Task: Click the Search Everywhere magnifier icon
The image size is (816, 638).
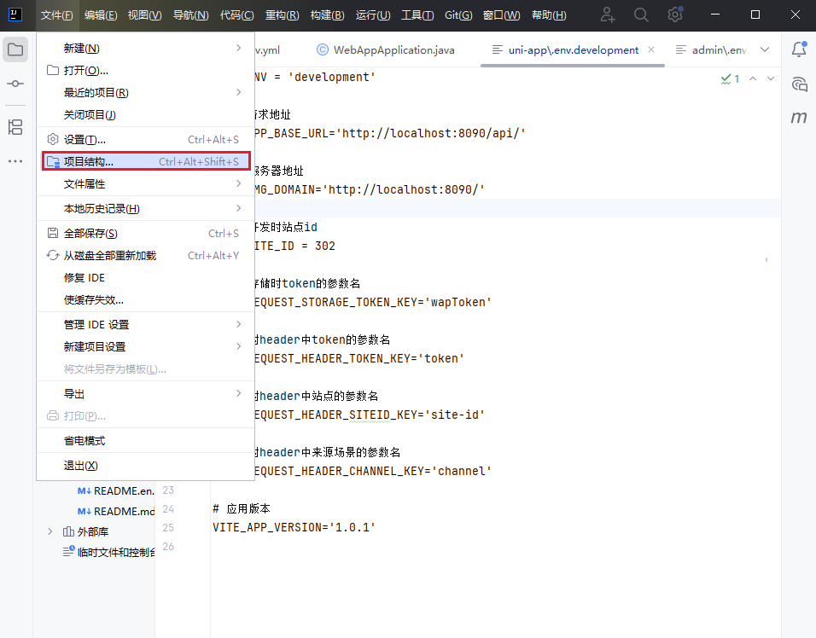Action: pos(641,14)
